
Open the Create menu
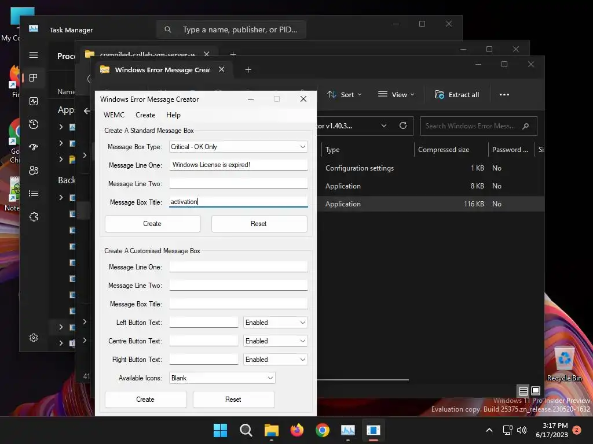click(x=145, y=115)
